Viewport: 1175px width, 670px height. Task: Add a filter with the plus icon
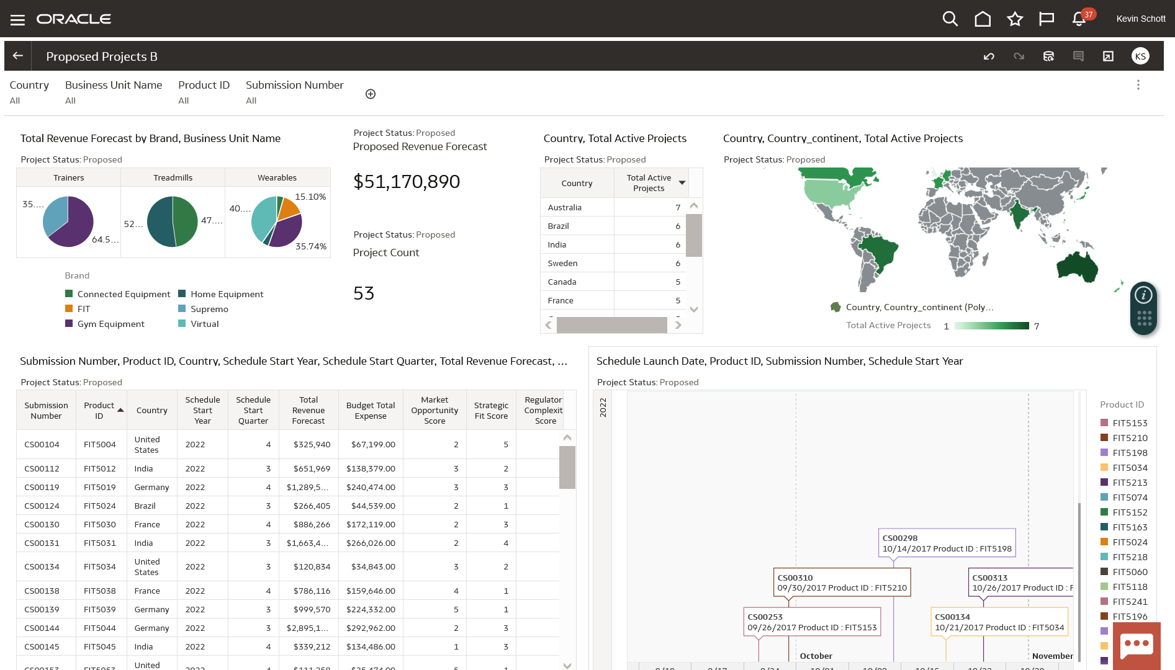(371, 94)
